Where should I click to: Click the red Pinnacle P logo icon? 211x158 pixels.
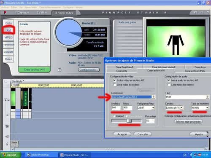5,13
